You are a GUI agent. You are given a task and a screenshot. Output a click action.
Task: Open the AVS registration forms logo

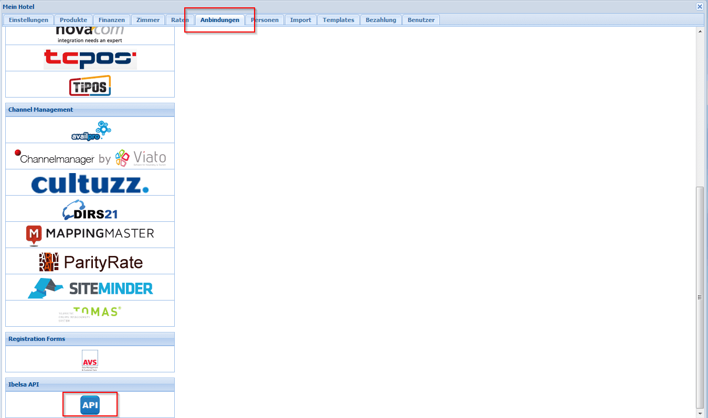click(90, 360)
